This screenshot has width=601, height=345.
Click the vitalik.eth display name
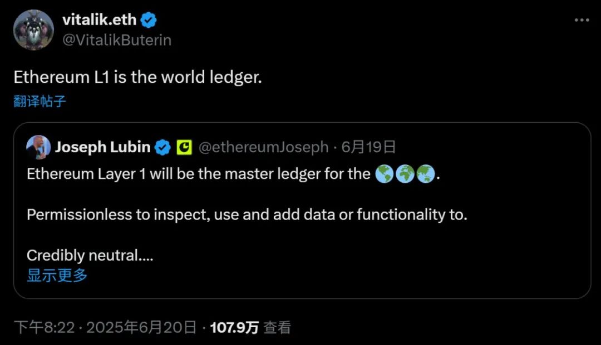coord(99,19)
